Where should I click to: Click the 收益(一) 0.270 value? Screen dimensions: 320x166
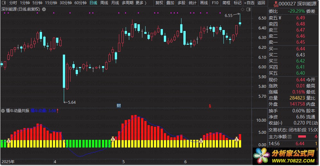click(x=299, y=123)
